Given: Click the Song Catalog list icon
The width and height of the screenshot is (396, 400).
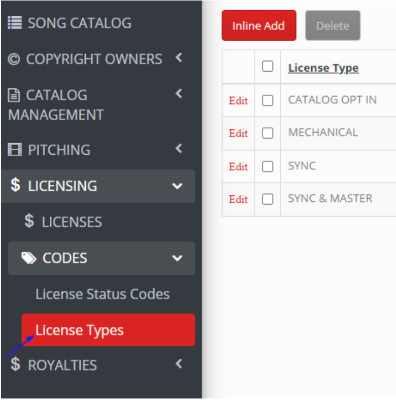Looking at the screenshot, I should coord(15,23).
